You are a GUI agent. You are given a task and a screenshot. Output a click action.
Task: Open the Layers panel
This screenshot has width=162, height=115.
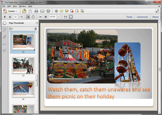[4, 44]
